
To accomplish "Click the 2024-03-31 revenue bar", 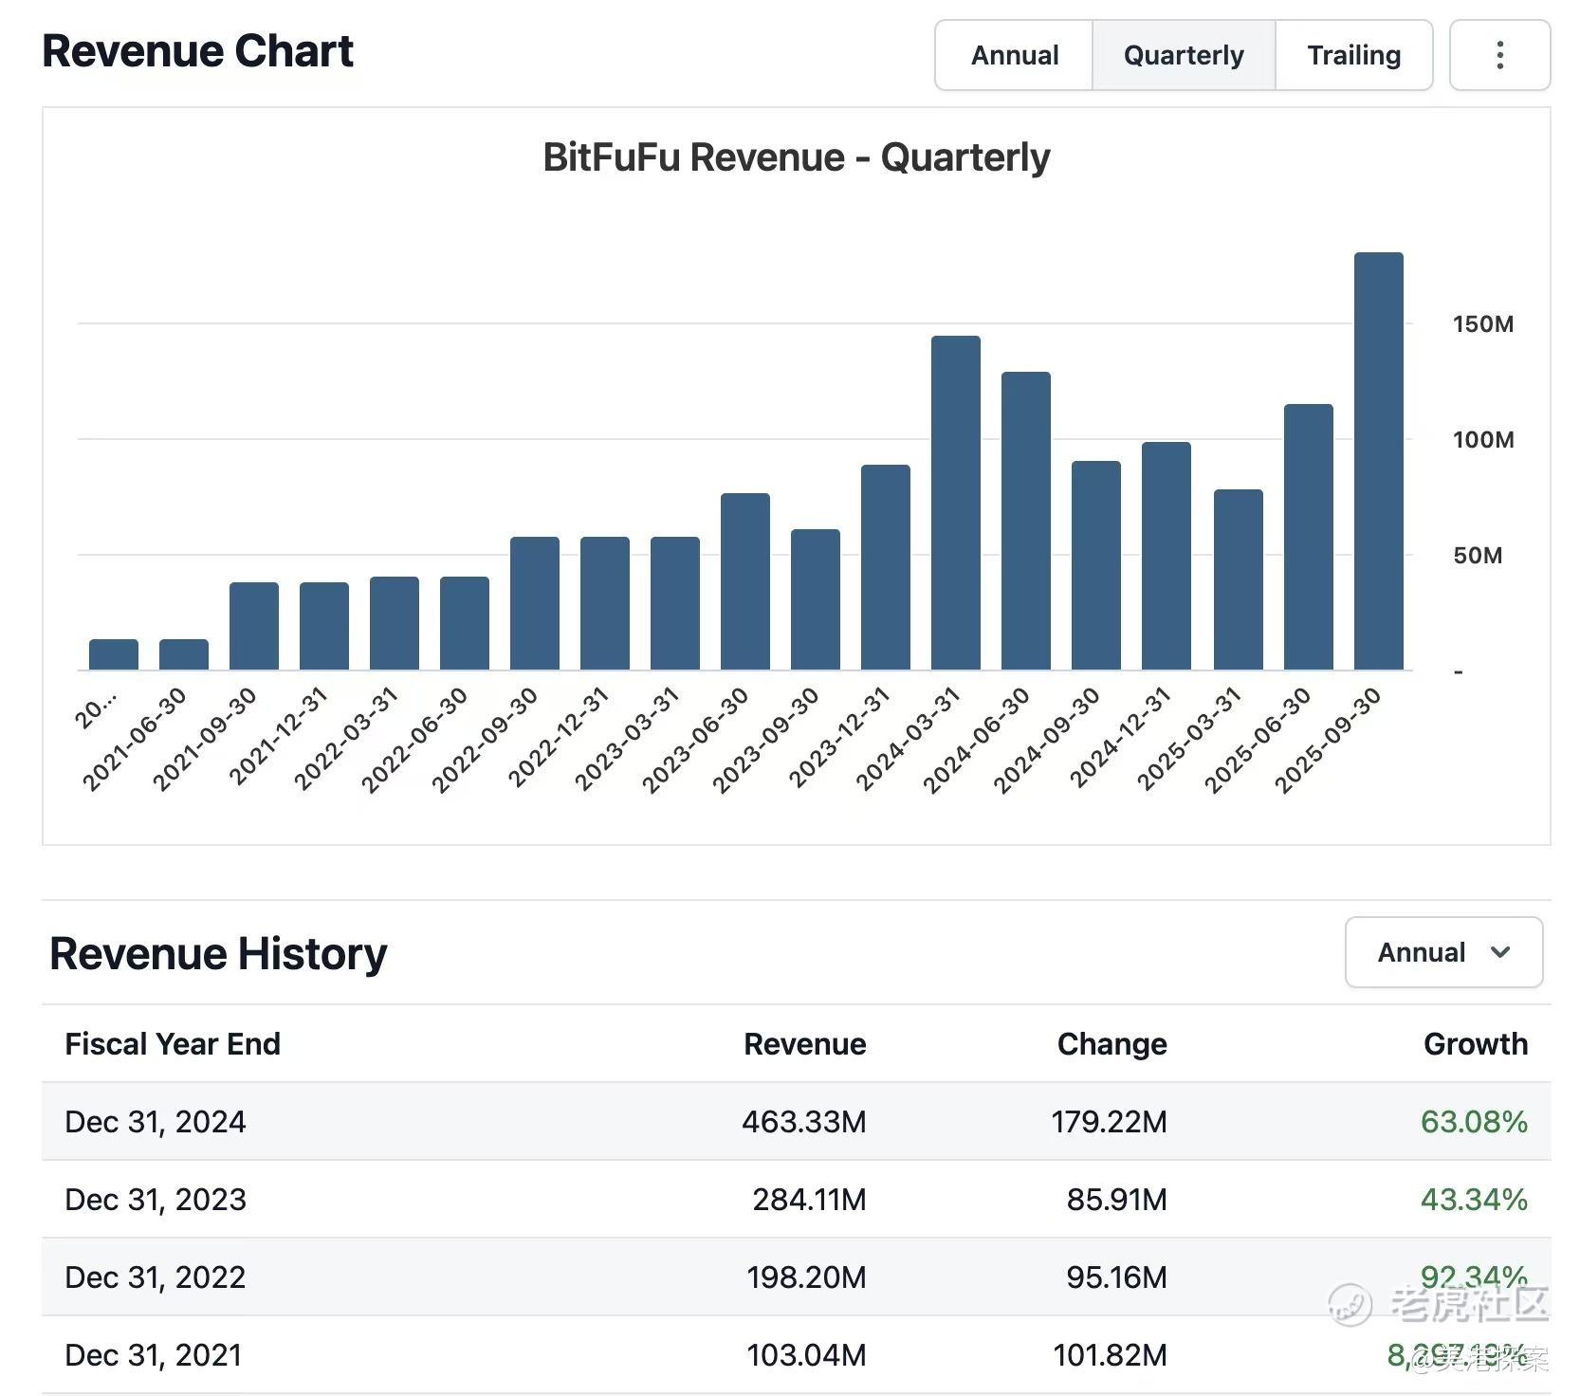I will pos(955,503).
